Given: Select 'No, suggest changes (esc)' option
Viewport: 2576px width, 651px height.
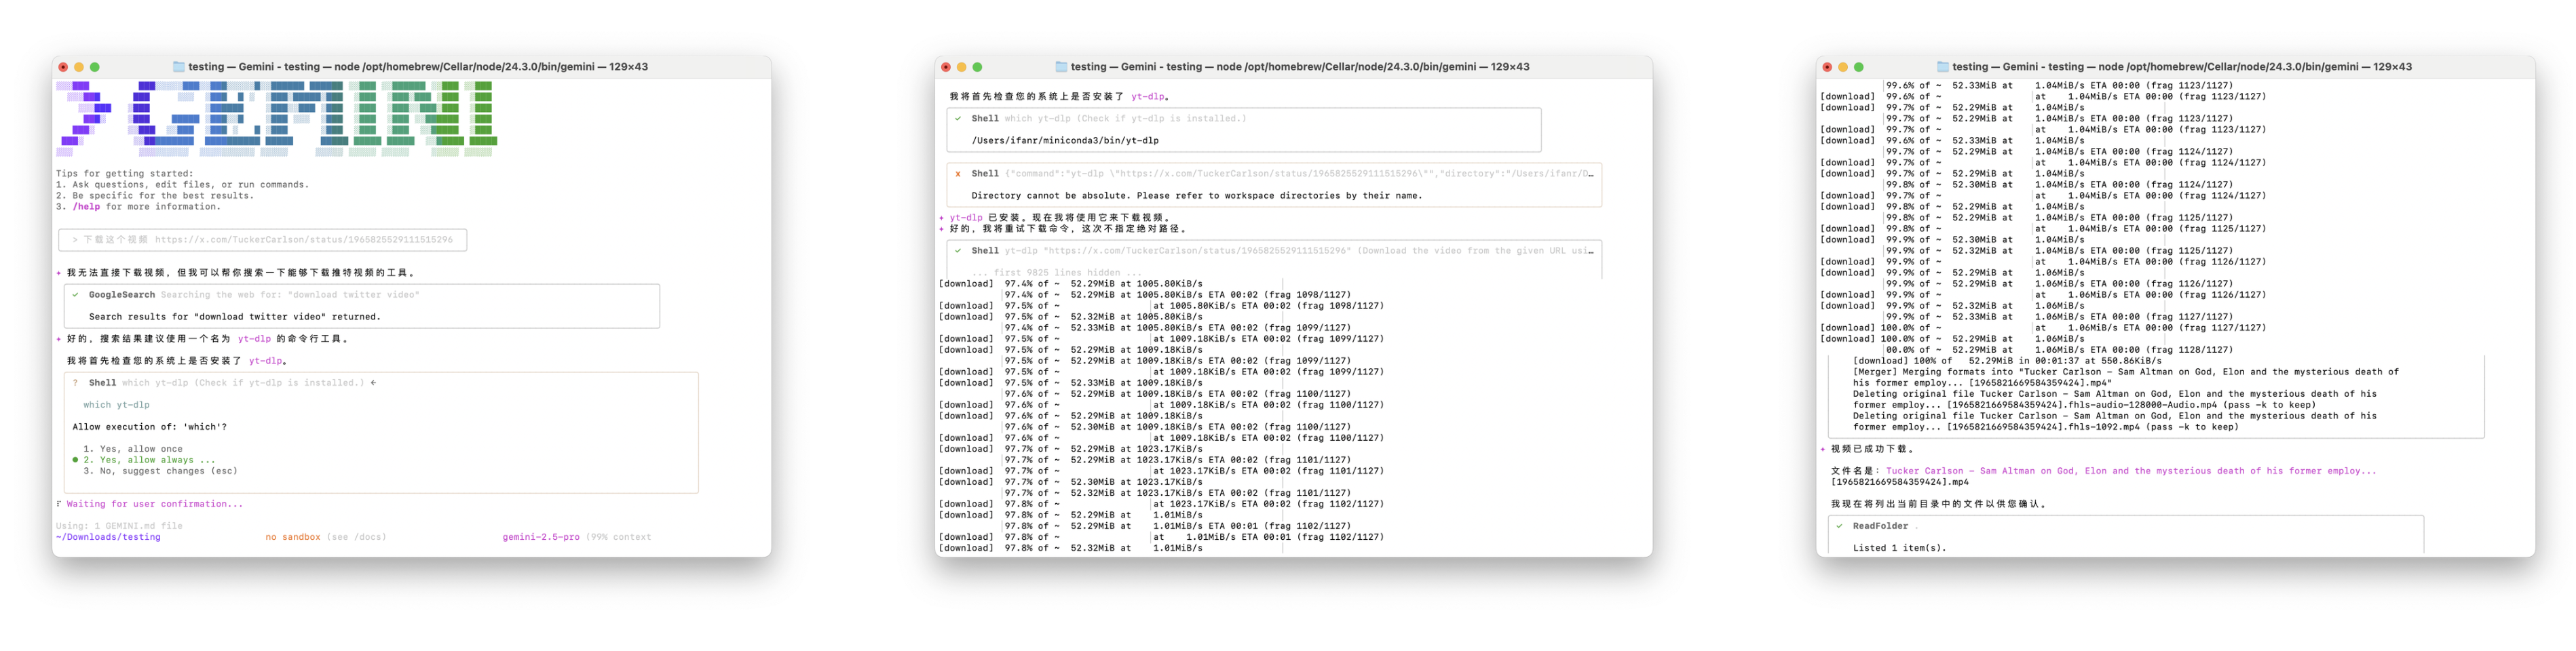Looking at the screenshot, I should pos(160,471).
